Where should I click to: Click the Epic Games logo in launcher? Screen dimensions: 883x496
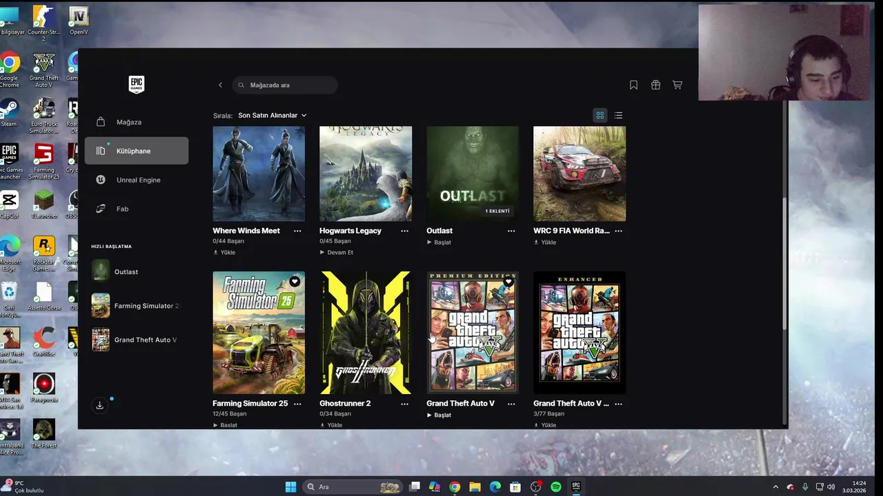click(137, 85)
